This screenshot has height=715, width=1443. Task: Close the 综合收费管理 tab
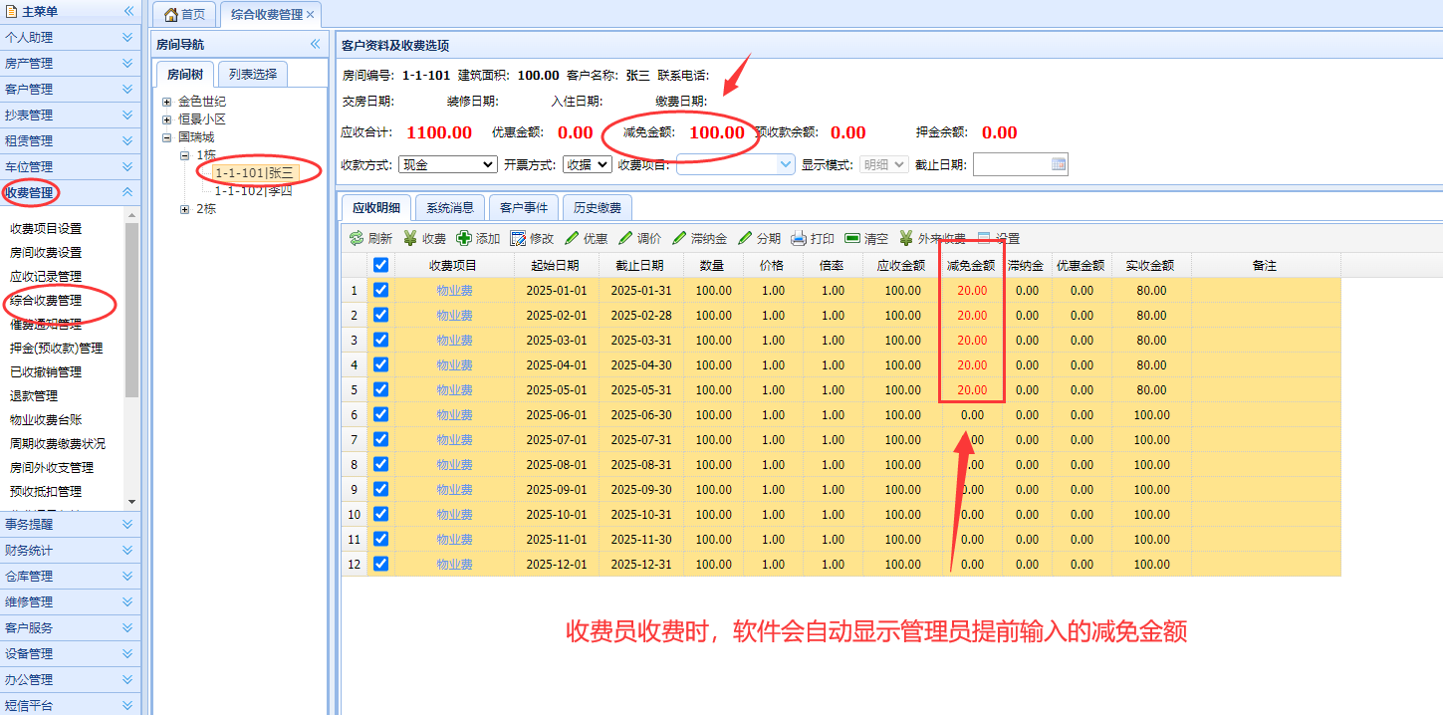pyautogui.click(x=311, y=15)
